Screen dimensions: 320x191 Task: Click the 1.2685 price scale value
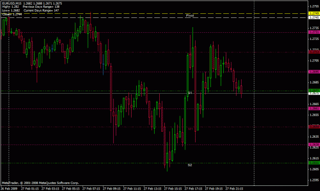click(x=314, y=82)
